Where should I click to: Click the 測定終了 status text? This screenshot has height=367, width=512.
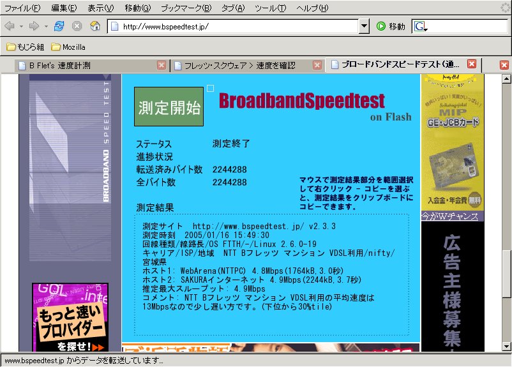[231, 144]
